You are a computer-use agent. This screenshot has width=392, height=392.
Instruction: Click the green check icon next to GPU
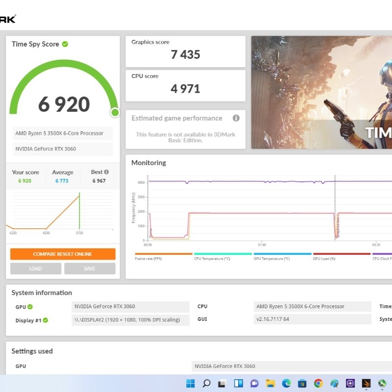tap(30, 307)
